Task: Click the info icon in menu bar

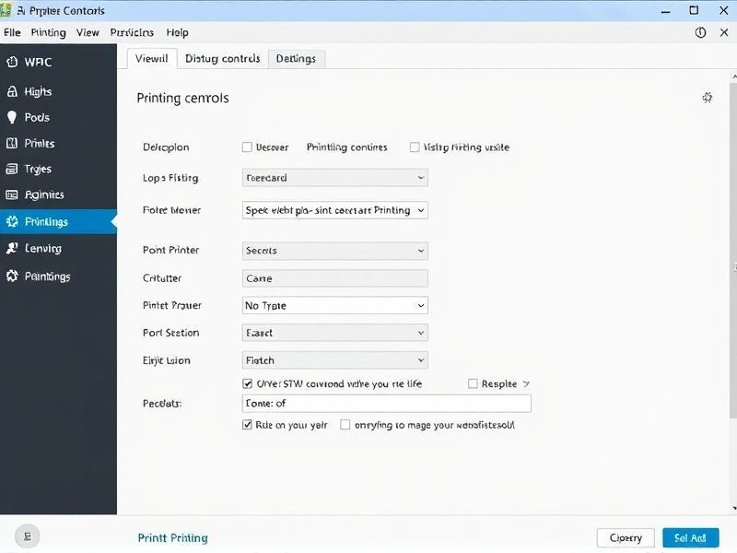Action: pos(700,32)
